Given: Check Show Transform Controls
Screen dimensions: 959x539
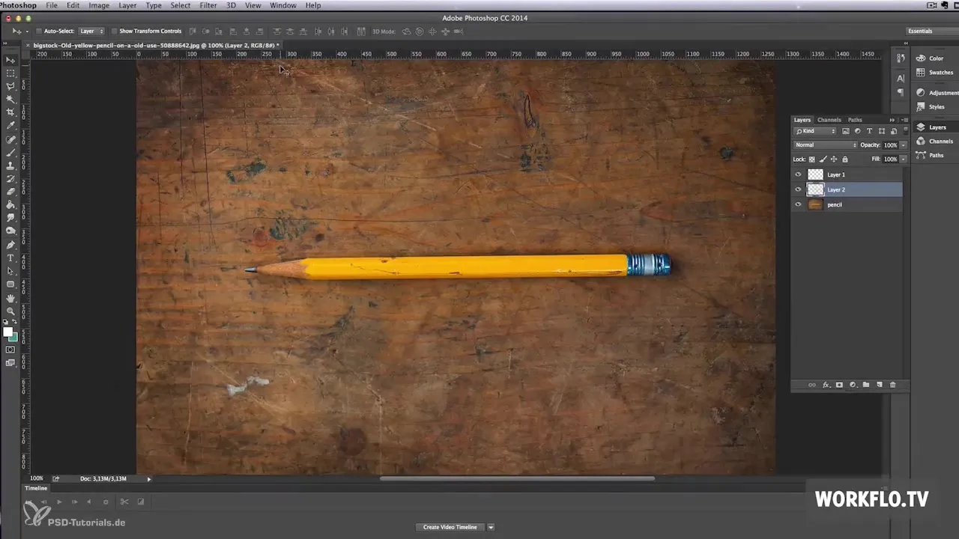Looking at the screenshot, I should tap(114, 31).
